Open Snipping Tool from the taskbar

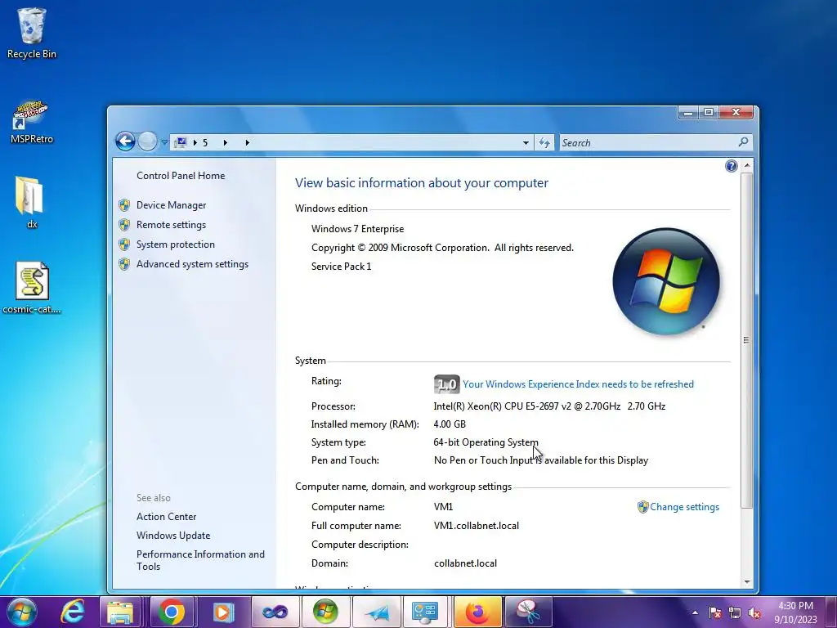[527, 612]
